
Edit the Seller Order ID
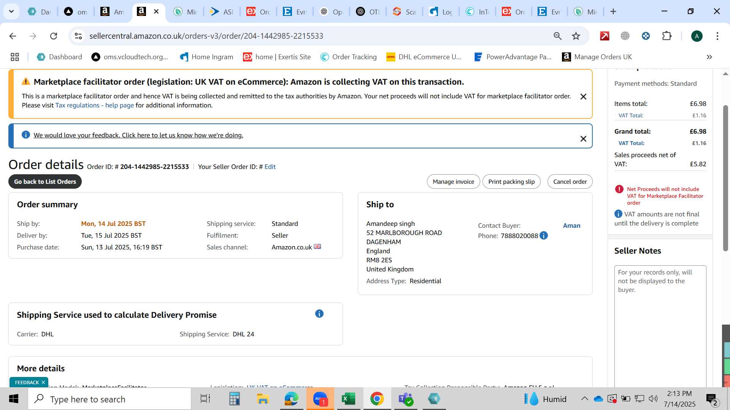270,167
